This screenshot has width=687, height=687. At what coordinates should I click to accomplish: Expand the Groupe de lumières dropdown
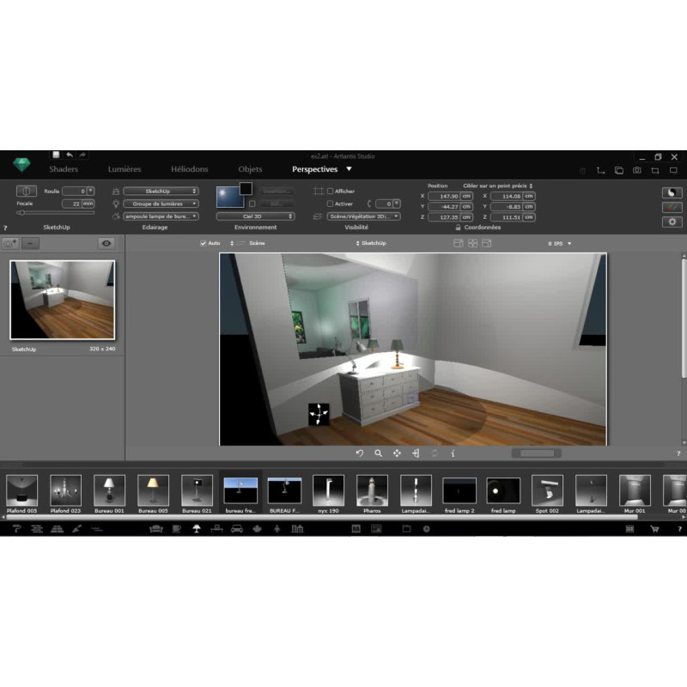tap(161, 204)
